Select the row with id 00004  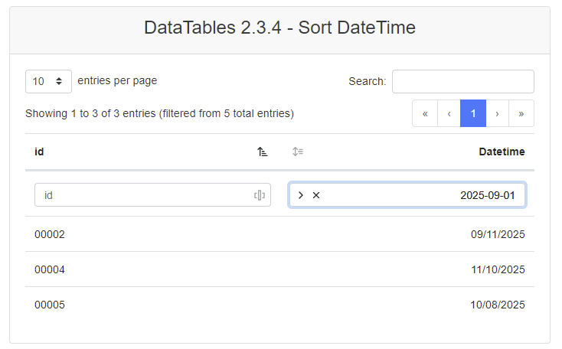(x=50, y=269)
